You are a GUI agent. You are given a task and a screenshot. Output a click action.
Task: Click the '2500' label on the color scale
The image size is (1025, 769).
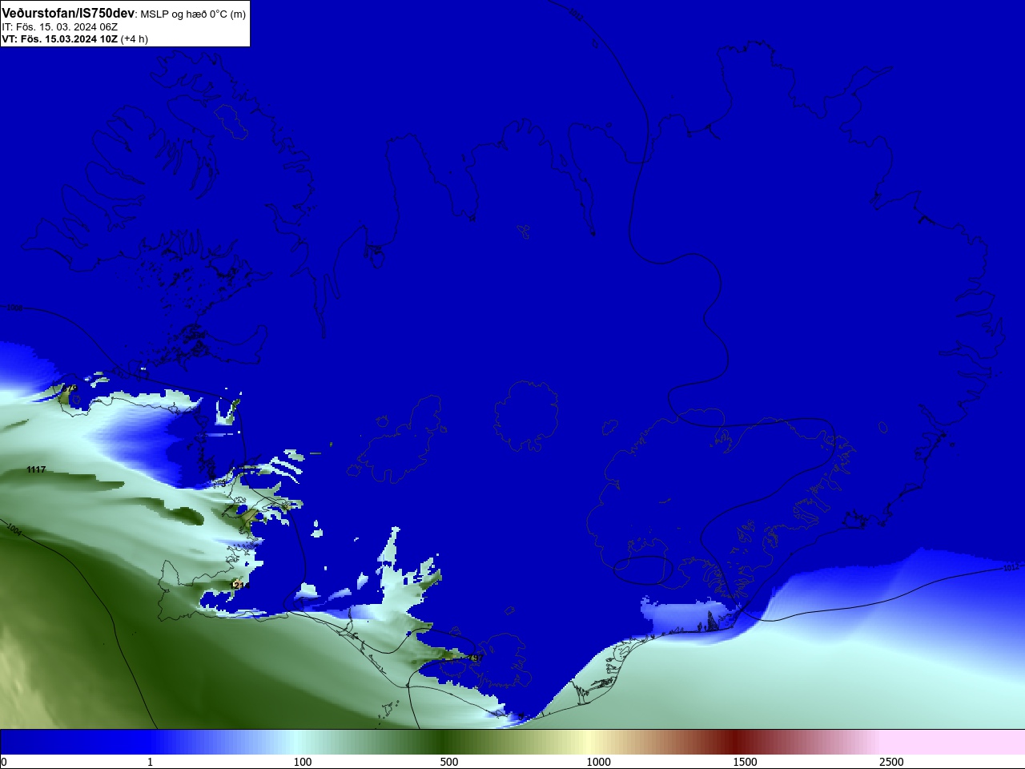(891, 762)
